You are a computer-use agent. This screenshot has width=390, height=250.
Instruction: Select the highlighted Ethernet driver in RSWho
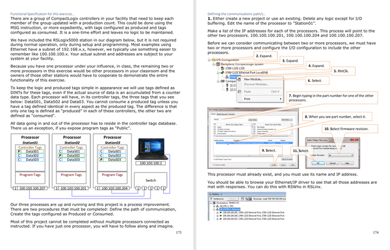(x=230, y=209)
